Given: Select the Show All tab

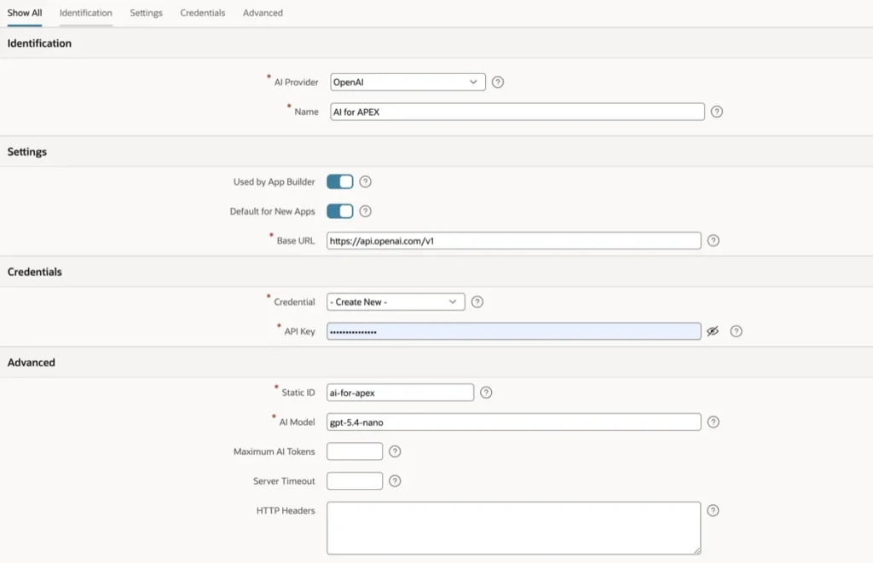Looking at the screenshot, I should 25,13.
